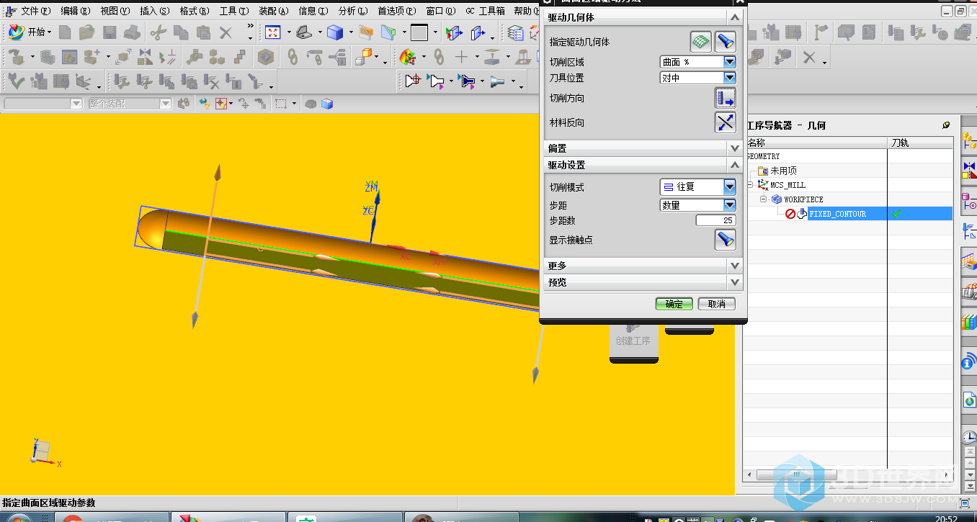Open the 首选项 menu
977x522 pixels.
coord(397,11)
